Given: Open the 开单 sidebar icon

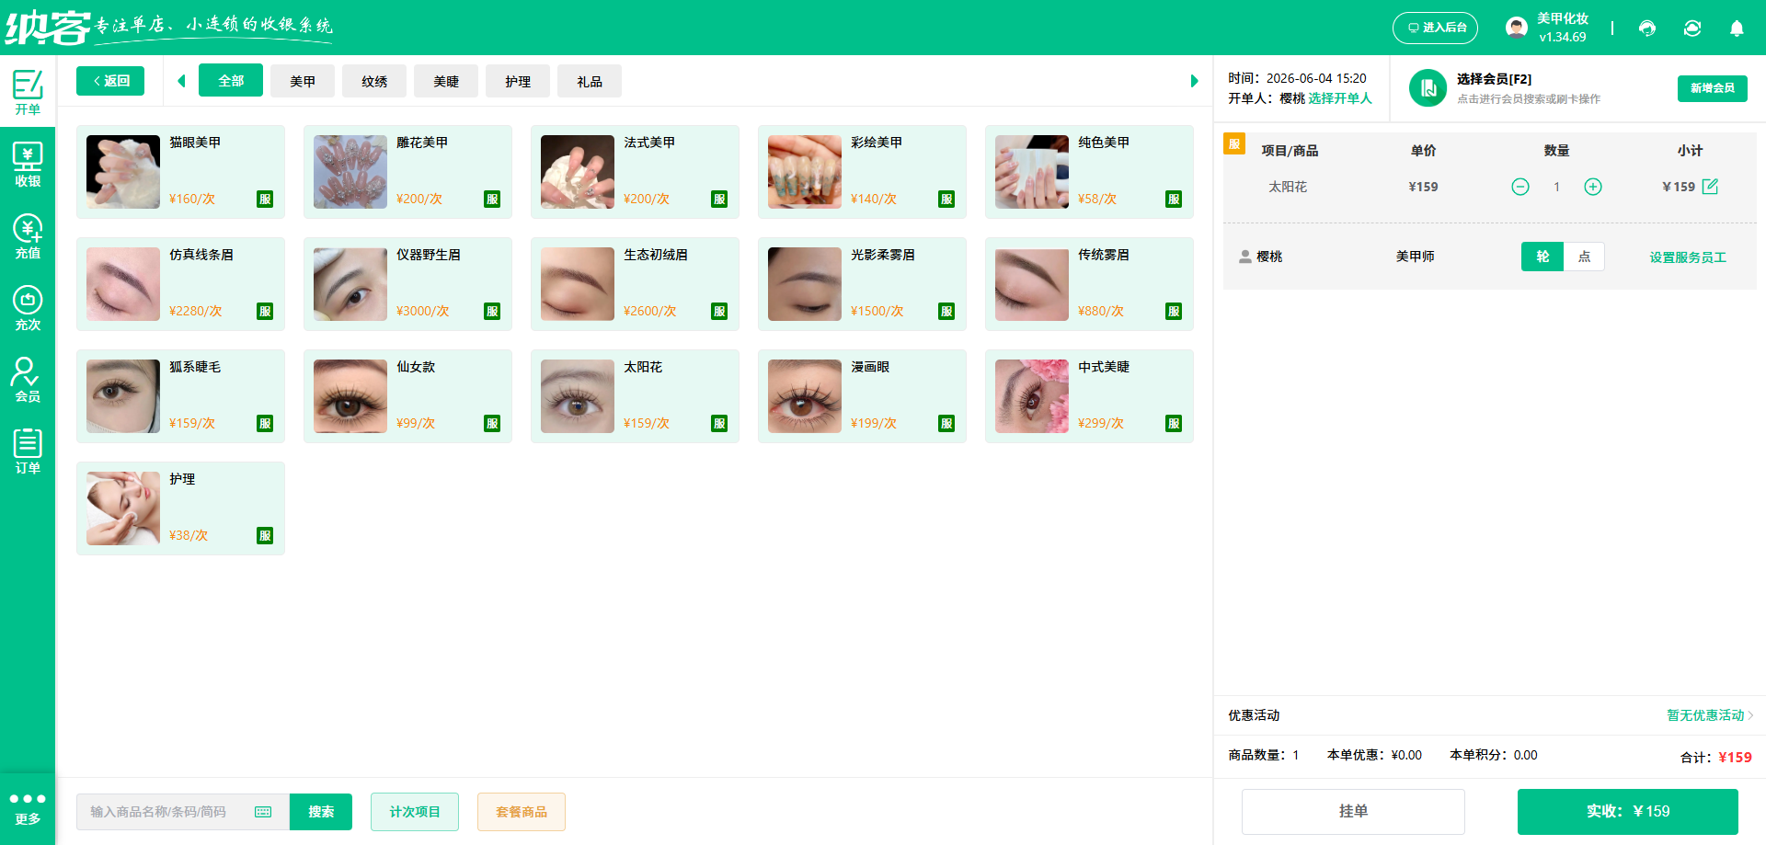Looking at the screenshot, I should 28,92.
